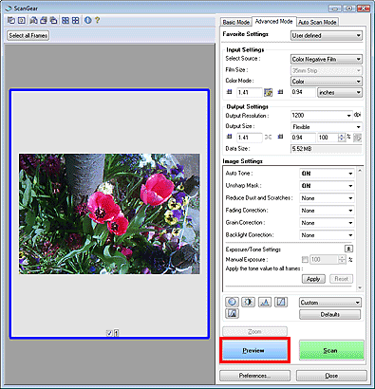Open the Grain Correction dropdown
The width and height of the screenshot is (375, 389).
click(x=327, y=223)
